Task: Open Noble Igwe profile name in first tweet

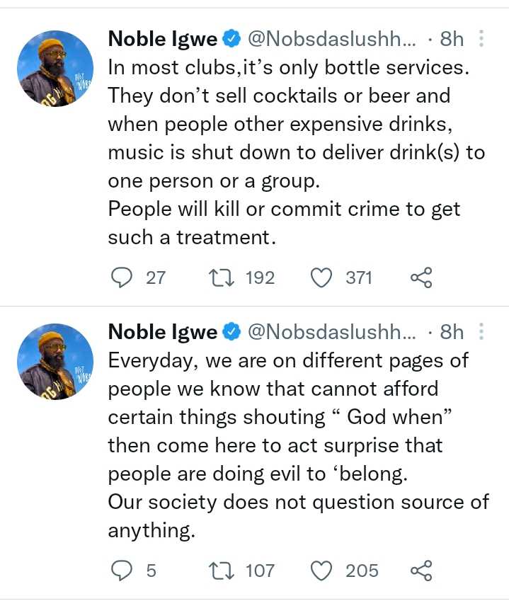Action: coord(163,38)
